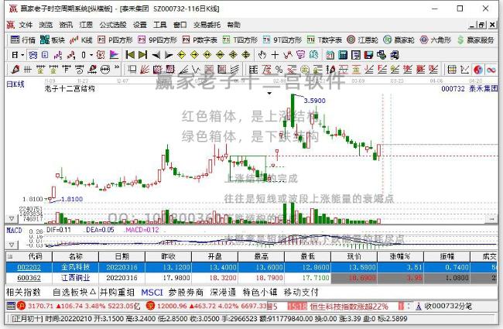Screen dimensions: 503x329
Task: Switch to the 移动支付 tab
Action: (301, 293)
